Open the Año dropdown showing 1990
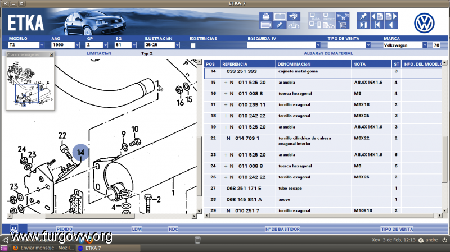 click(77, 45)
